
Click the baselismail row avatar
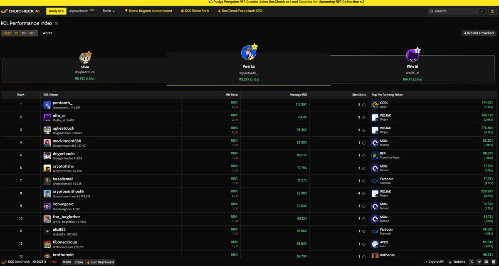47,181
